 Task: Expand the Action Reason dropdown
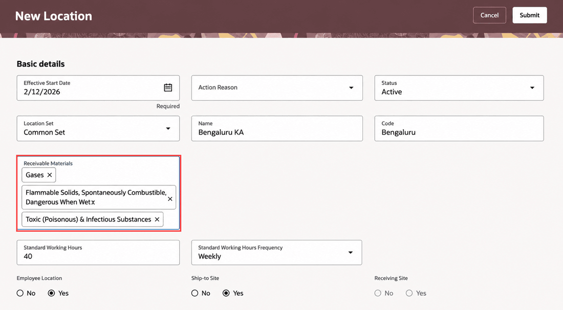[351, 87]
